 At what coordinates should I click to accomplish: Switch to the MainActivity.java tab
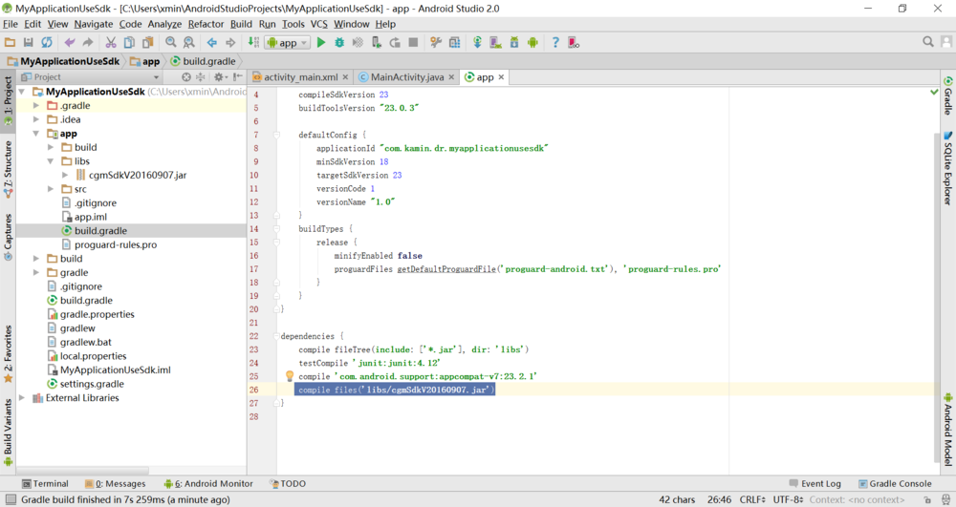(406, 77)
